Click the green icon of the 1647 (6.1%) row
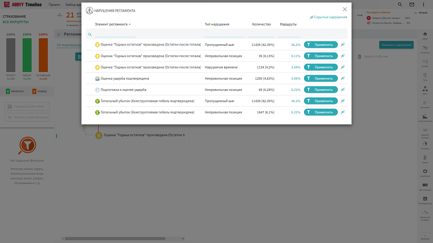 tap(97, 112)
